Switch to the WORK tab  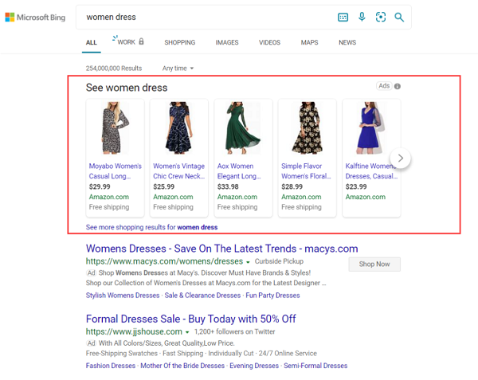click(x=126, y=42)
